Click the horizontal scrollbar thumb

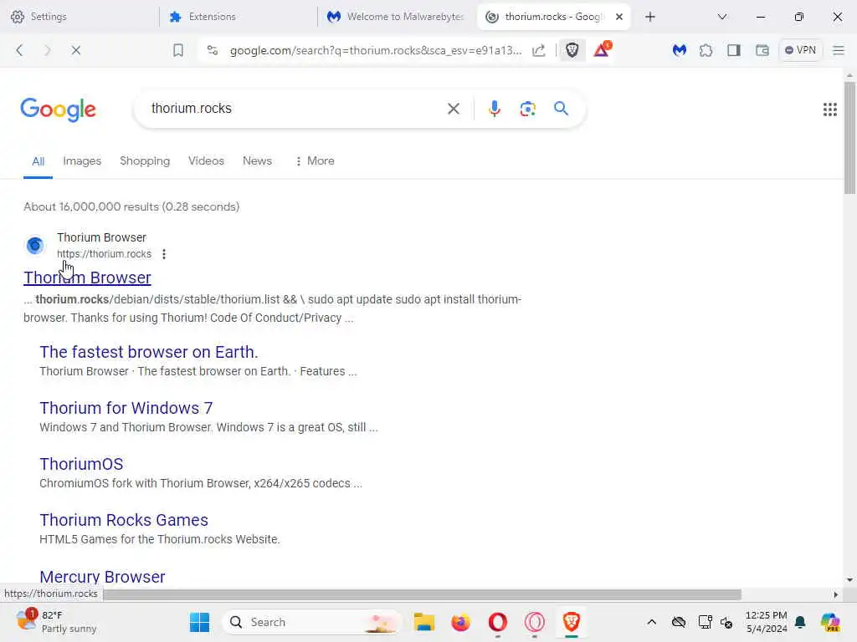[x=422, y=594]
